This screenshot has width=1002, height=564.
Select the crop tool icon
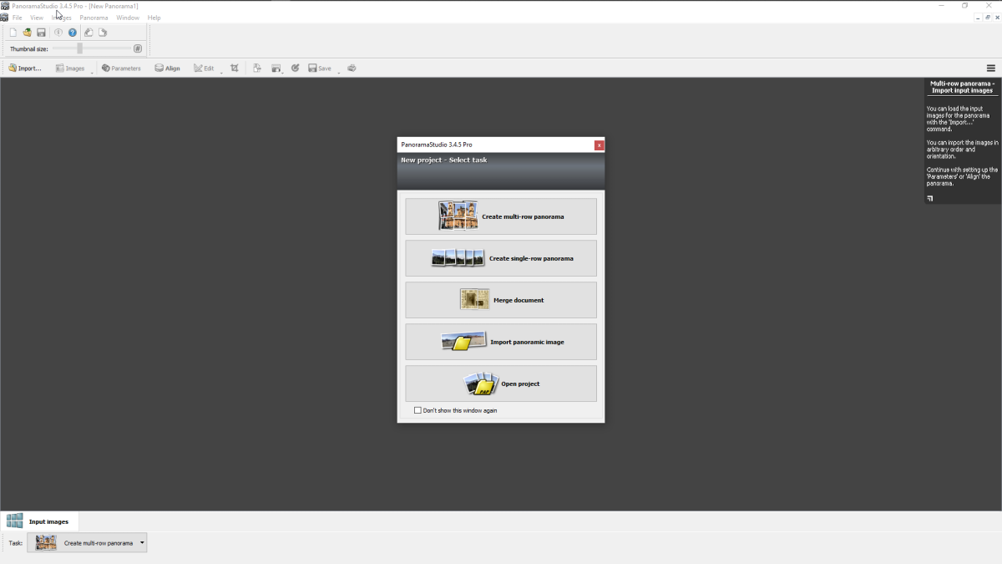pyautogui.click(x=235, y=69)
